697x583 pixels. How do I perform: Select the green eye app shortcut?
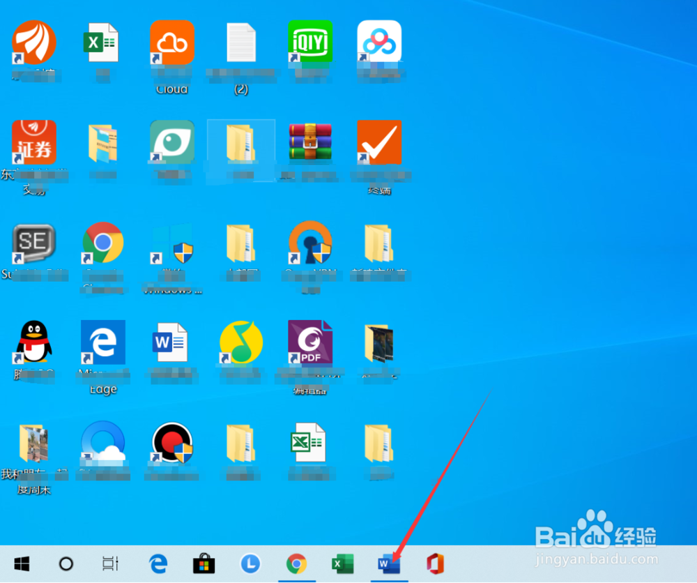[172, 142]
